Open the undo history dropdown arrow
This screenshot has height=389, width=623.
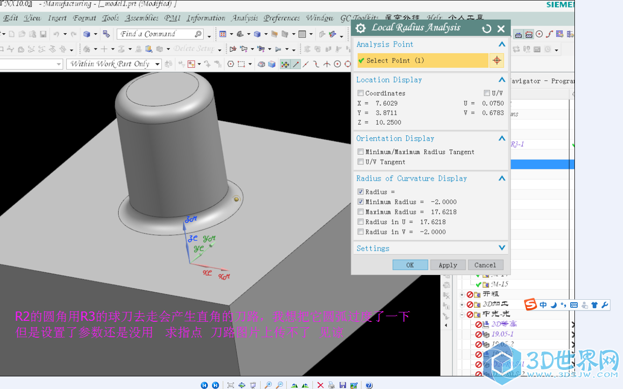(x=65, y=34)
